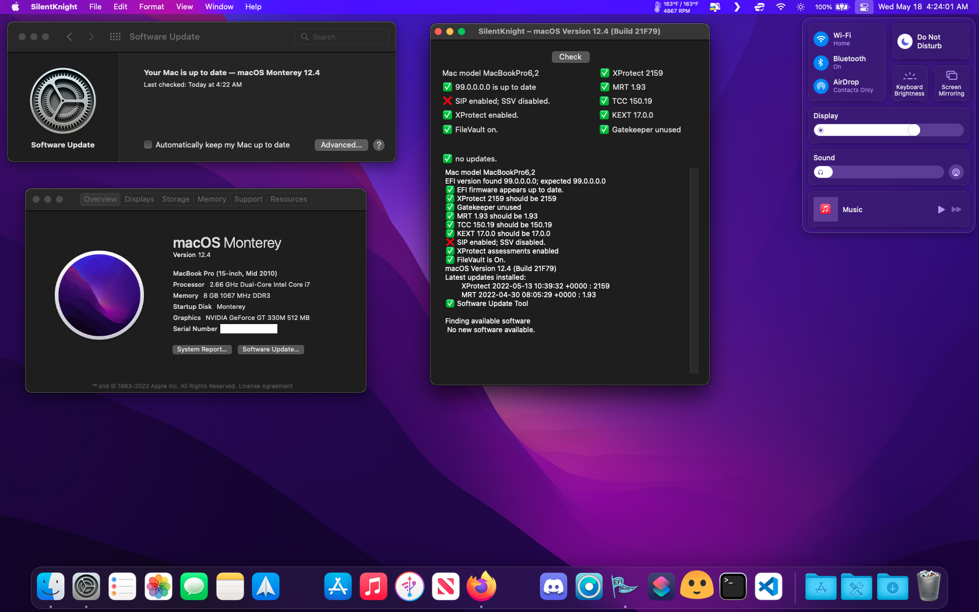The height and width of the screenshot is (612, 979).
Task: Open AirPlay audio output selector next to Sound
Action: [x=956, y=173]
